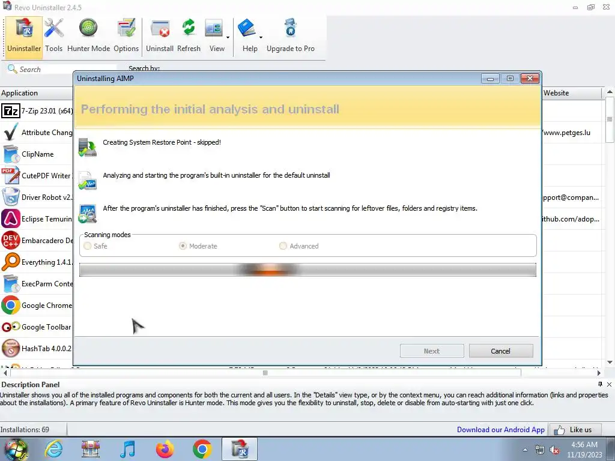This screenshot has height=461, width=615.
Task: Click the Next button in dialog
Action: click(432, 351)
